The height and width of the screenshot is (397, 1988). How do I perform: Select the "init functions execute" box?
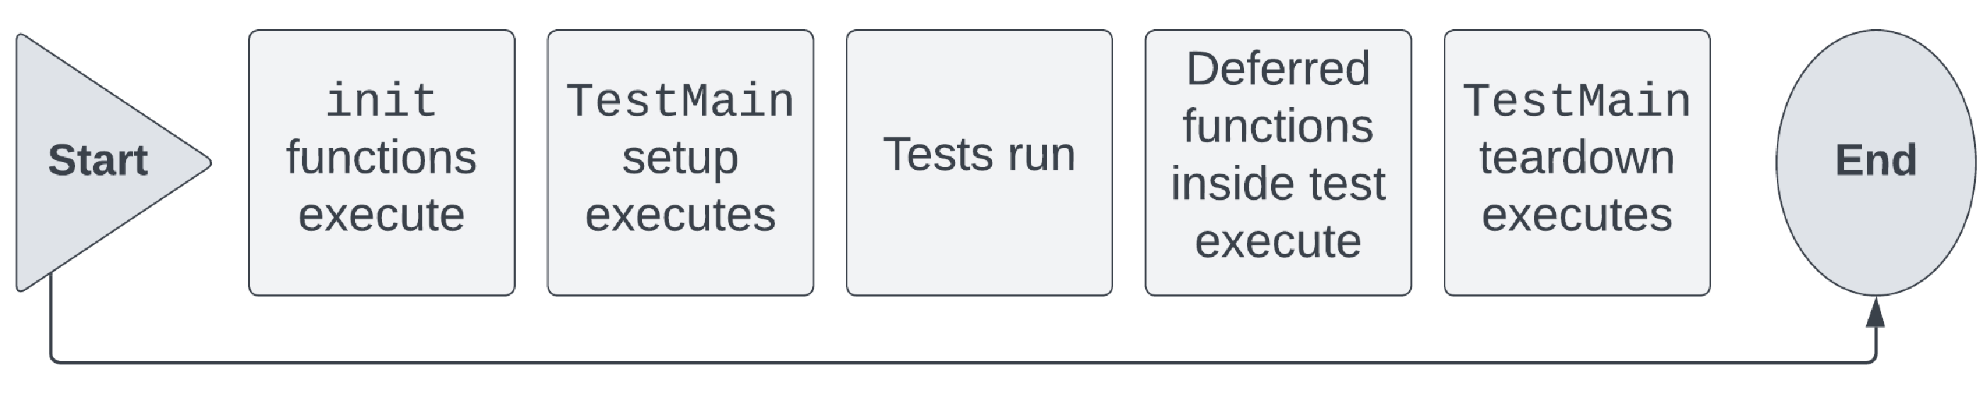click(x=381, y=163)
